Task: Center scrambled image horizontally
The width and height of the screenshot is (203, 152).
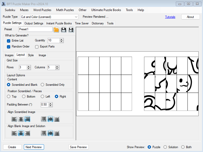Action: click(x=21, y=119)
